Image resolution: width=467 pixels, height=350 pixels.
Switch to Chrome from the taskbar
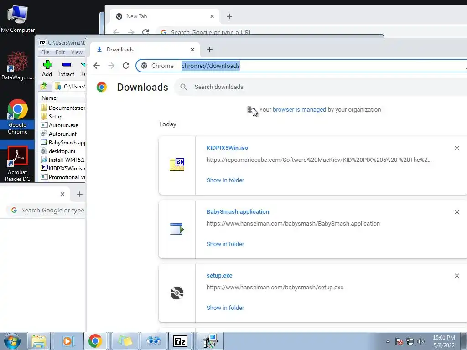click(95, 341)
